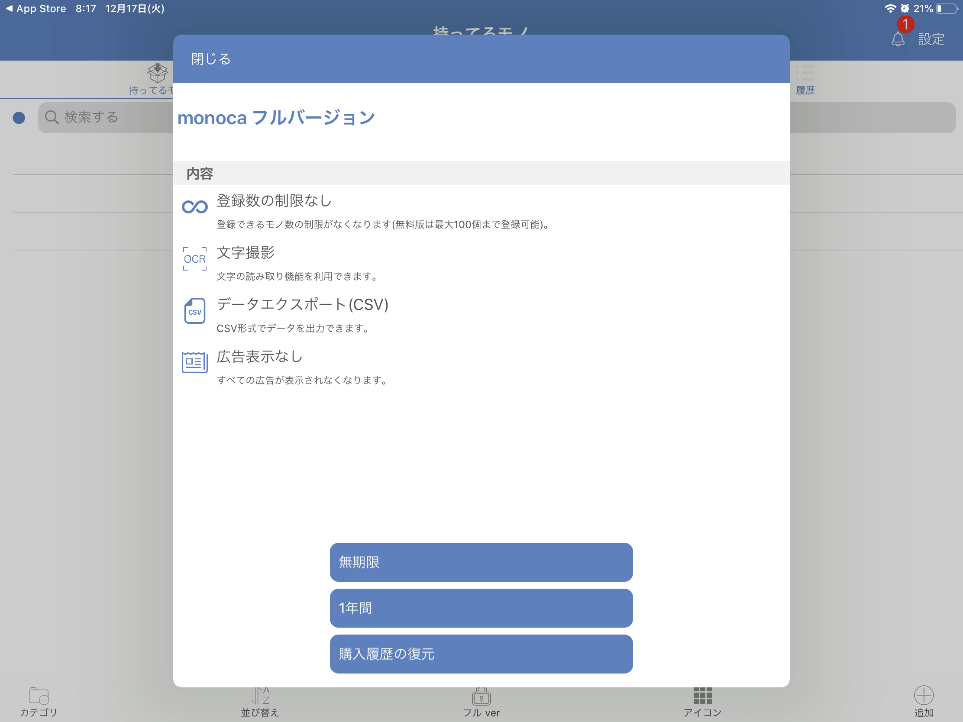Switch to the 履歴 tab
This screenshot has width=963, height=722.
[805, 80]
